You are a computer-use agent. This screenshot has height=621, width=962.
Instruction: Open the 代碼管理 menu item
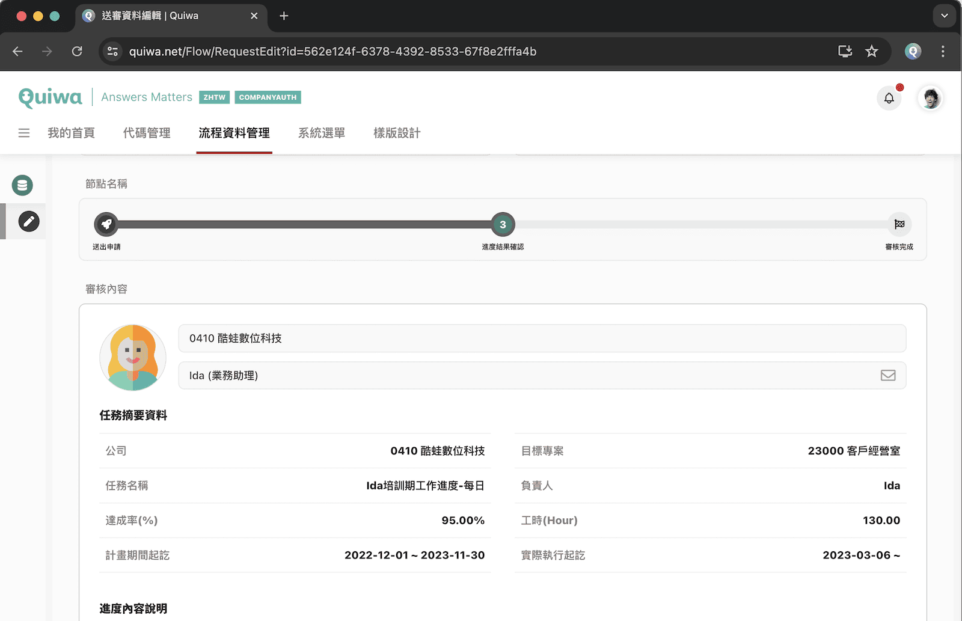146,133
